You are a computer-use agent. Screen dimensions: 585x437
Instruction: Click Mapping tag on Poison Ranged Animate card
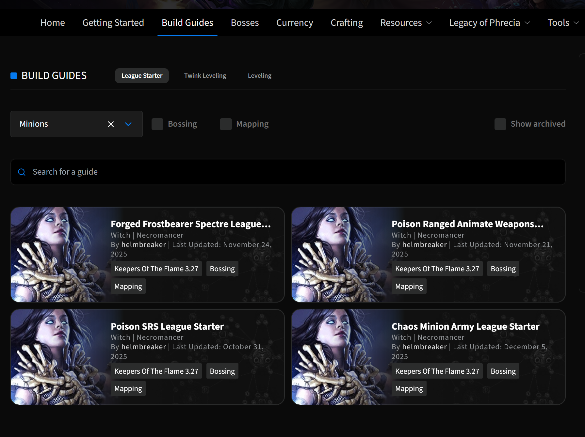point(409,286)
